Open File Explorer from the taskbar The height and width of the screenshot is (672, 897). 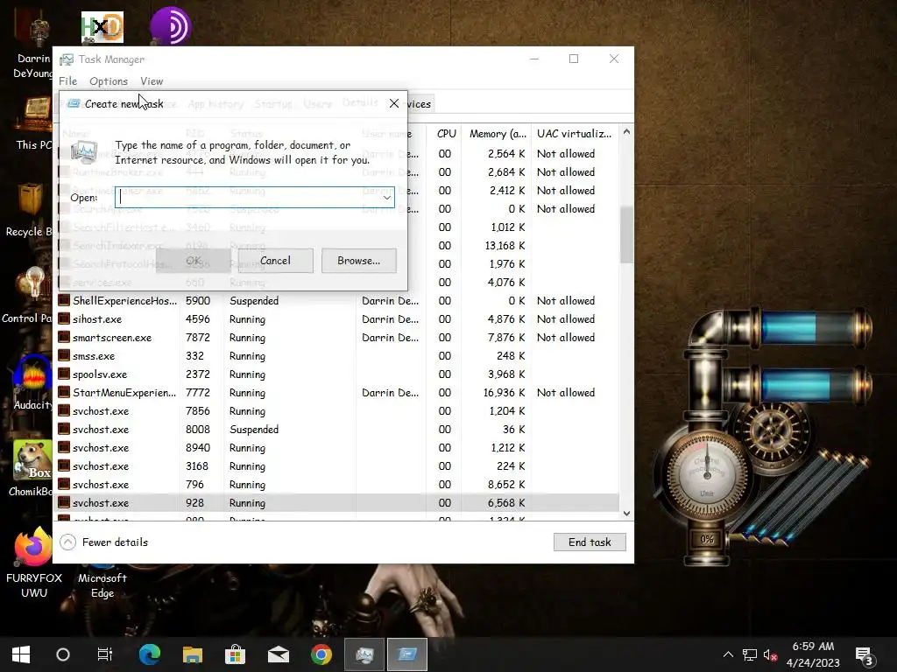pos(193,654)
